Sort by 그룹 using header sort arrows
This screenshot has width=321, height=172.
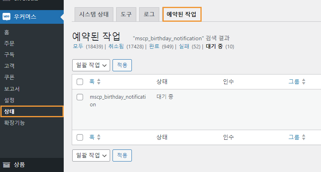[x=304, y=82]
